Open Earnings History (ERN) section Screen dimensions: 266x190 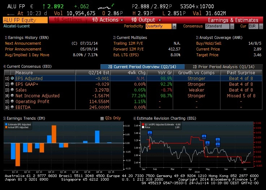(x=27, y=37)
